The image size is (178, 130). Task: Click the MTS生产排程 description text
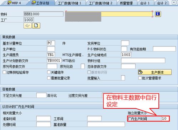(73, 55)
